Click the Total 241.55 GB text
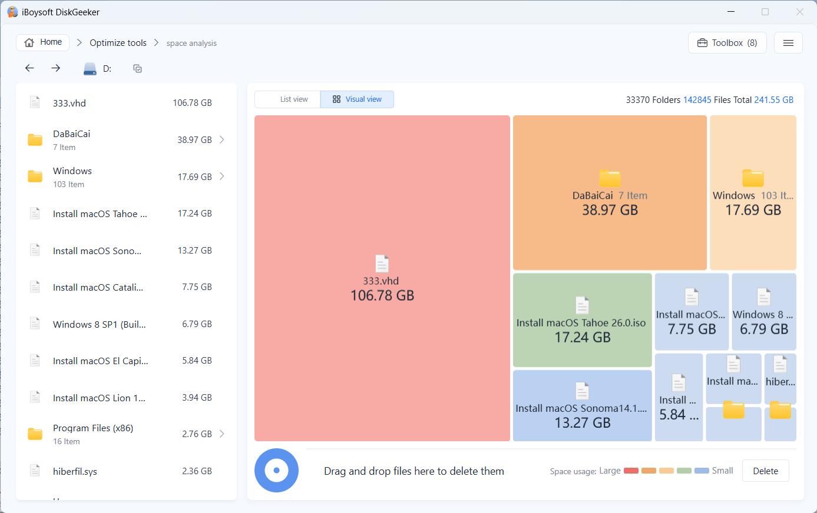 [x=763, y=100]
